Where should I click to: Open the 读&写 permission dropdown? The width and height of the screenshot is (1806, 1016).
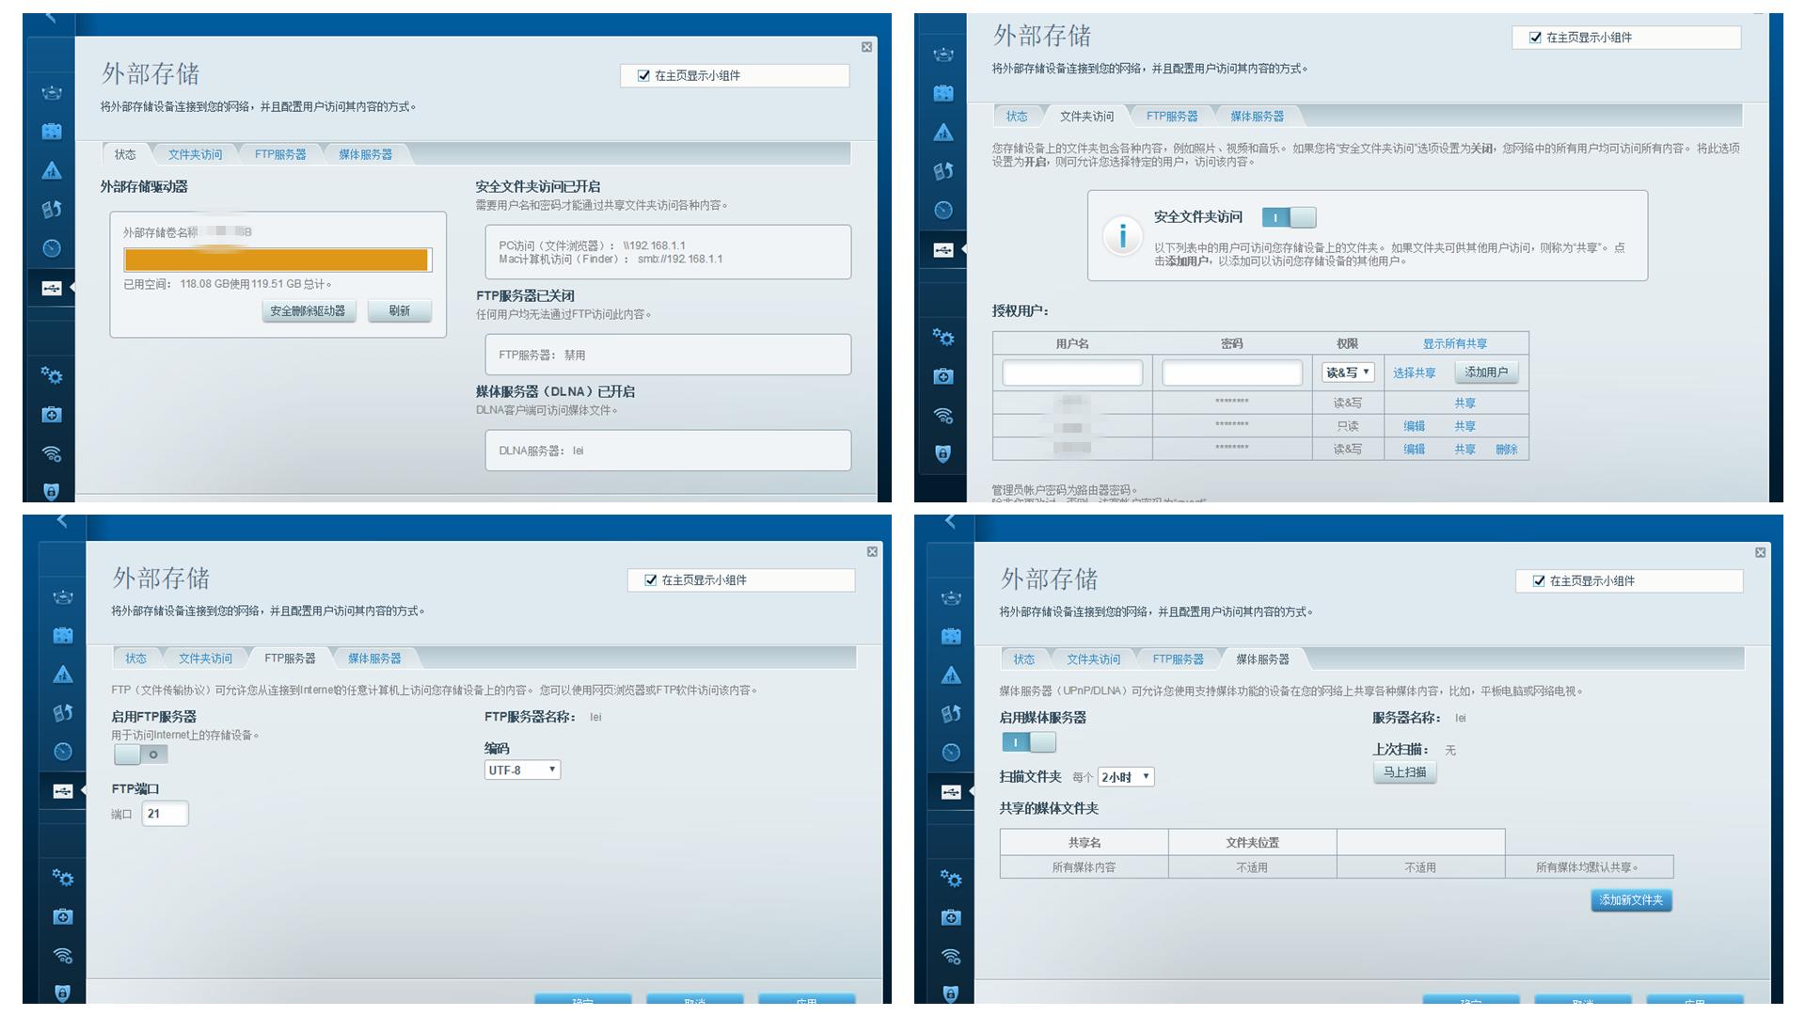(x=1347, y=372)
